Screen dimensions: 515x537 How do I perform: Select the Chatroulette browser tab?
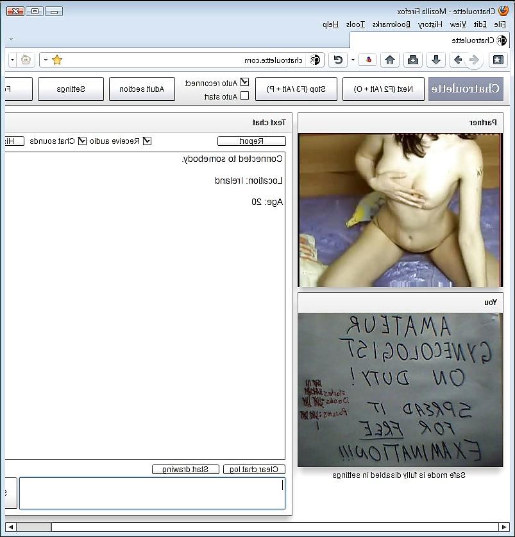coord(430,40)
